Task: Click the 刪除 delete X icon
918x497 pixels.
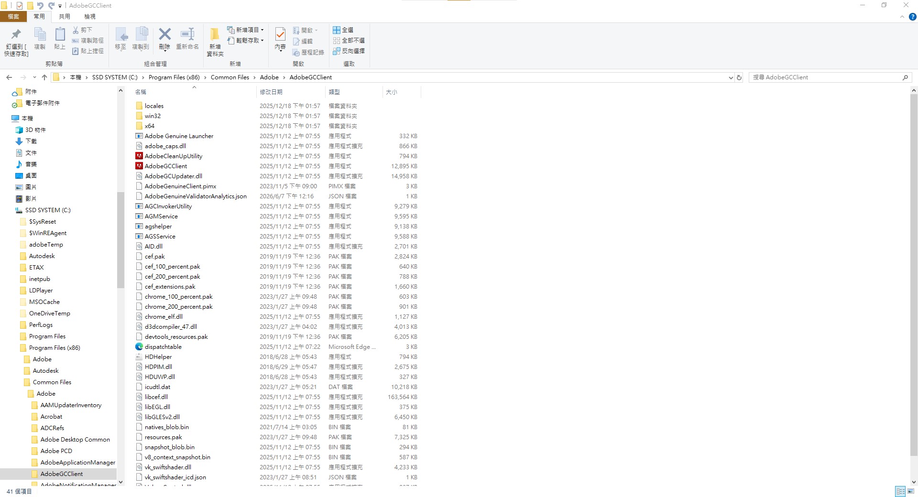Action: [x=164, y=33]
